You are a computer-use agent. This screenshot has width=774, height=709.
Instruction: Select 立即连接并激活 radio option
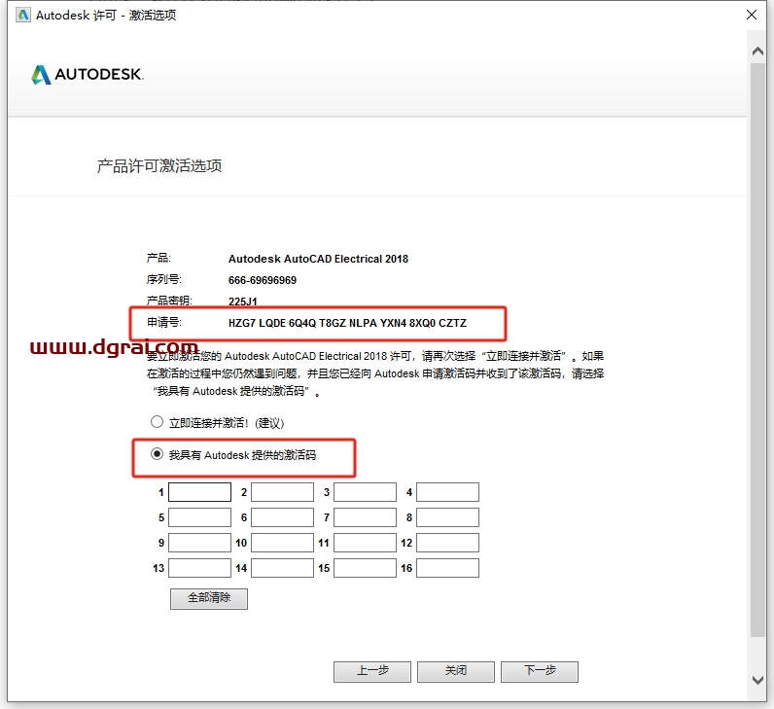click(157, 422)
